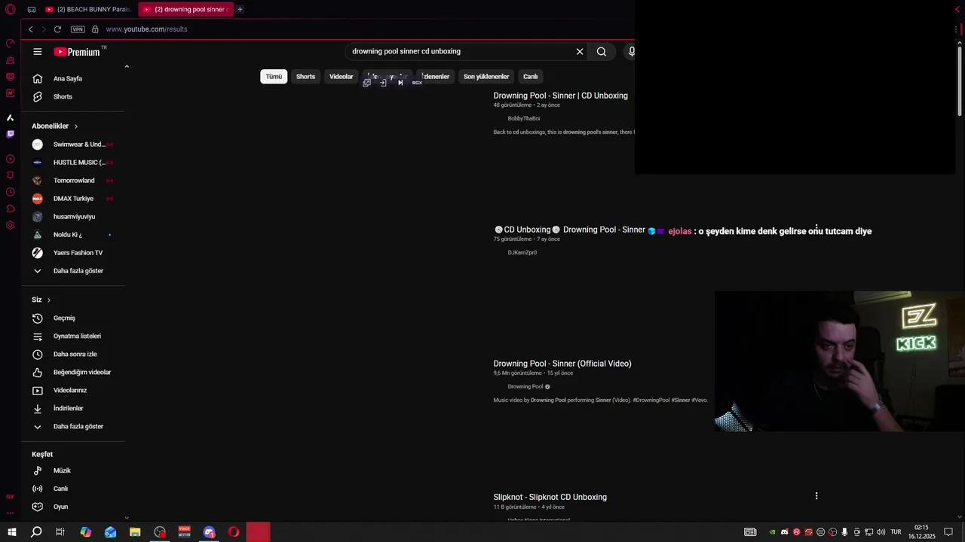Select the Canlı filter chip
Screen dimensions: 965x542
click(531, 77)
